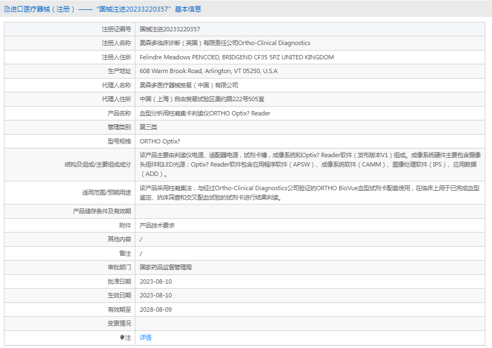This screenshot has height=348, width=492.
Task: Click the bulb icon next to 注
Action: coord(122,338)
